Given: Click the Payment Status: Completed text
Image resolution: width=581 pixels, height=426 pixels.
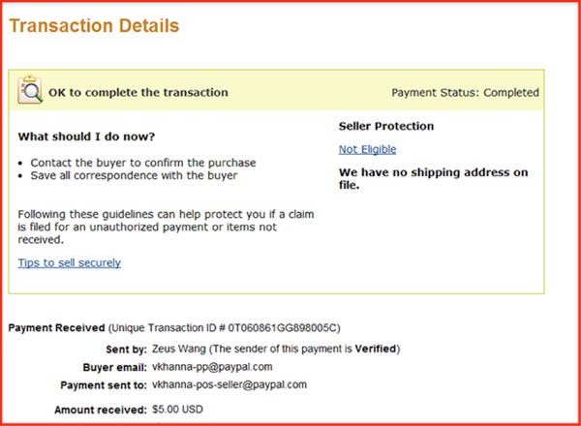Looking at the screenshot, I should [x=465, y=93].
